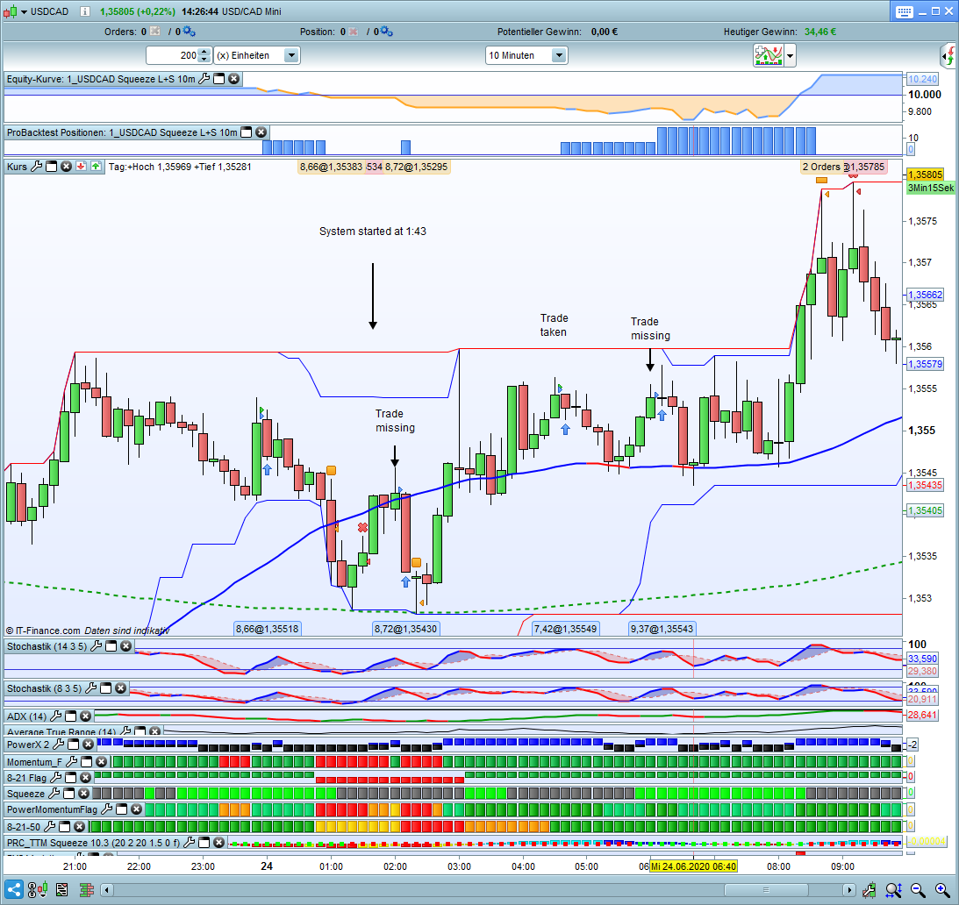The width and height of the screenshot is (959, 905).
Task: Click the chain link chart icon
Action: pyautogui.click(x=39, y=890)
